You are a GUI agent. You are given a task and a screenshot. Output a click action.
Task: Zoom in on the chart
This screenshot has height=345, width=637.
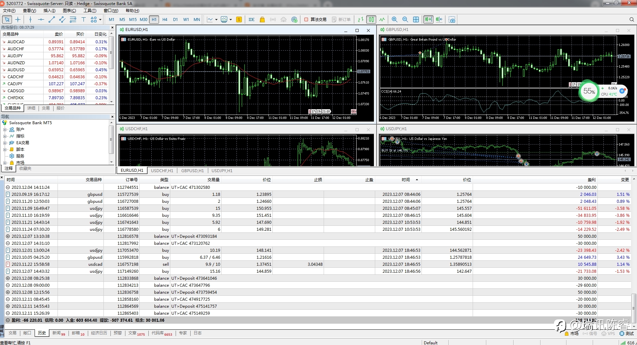click(x=395, y=20)
